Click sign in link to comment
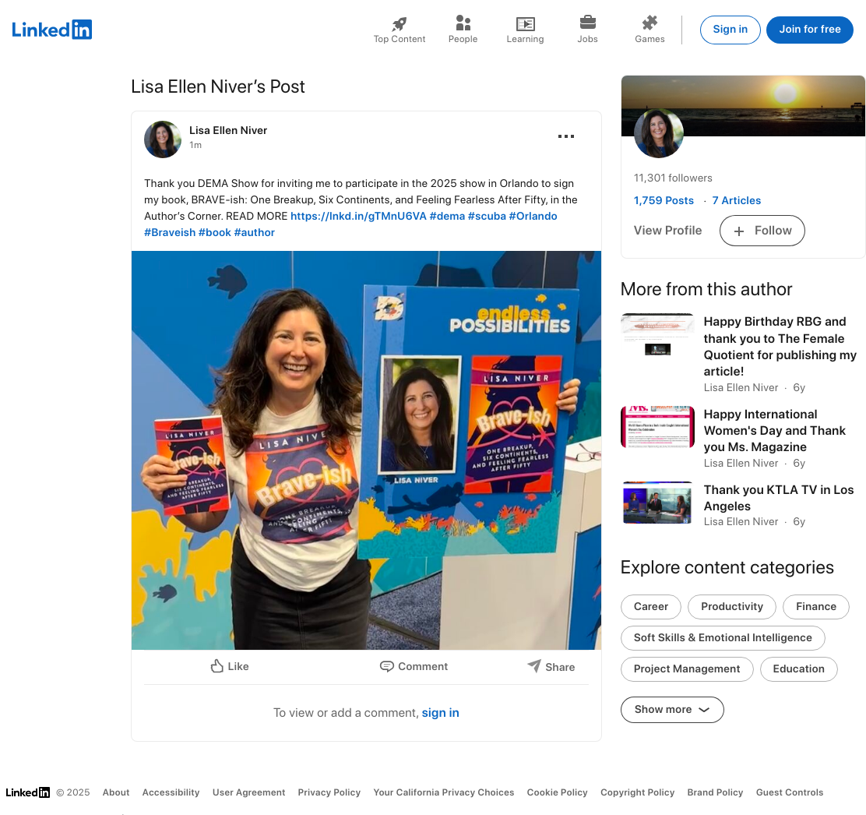This screenshot has width=866, height=815. coord(440,713)
